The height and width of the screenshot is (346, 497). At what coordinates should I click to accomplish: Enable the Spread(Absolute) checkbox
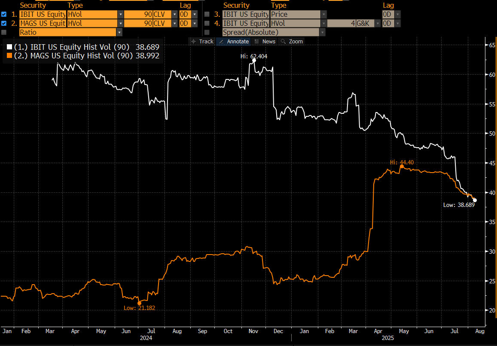point(207,32)
